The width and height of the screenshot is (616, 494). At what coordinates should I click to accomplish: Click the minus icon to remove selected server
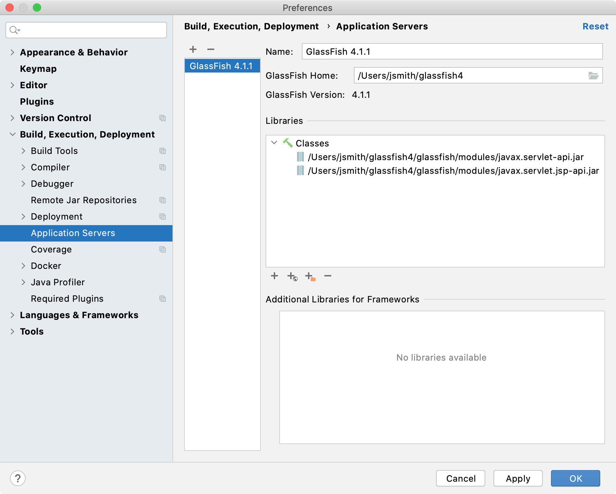click(x=210, y=49)
